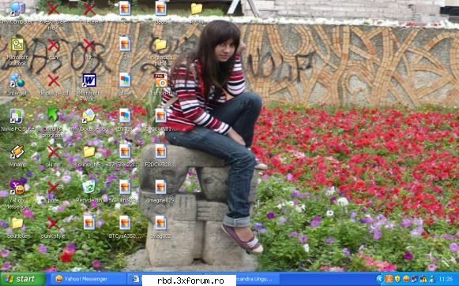Image resolution: width=459 pixels, height=286 pixels.
Task: Select the broken 'poze' shortcut icon
Action: [53, 188]
